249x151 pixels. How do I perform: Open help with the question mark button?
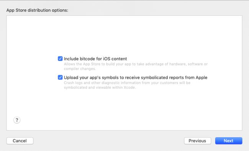tap(17, 120)
